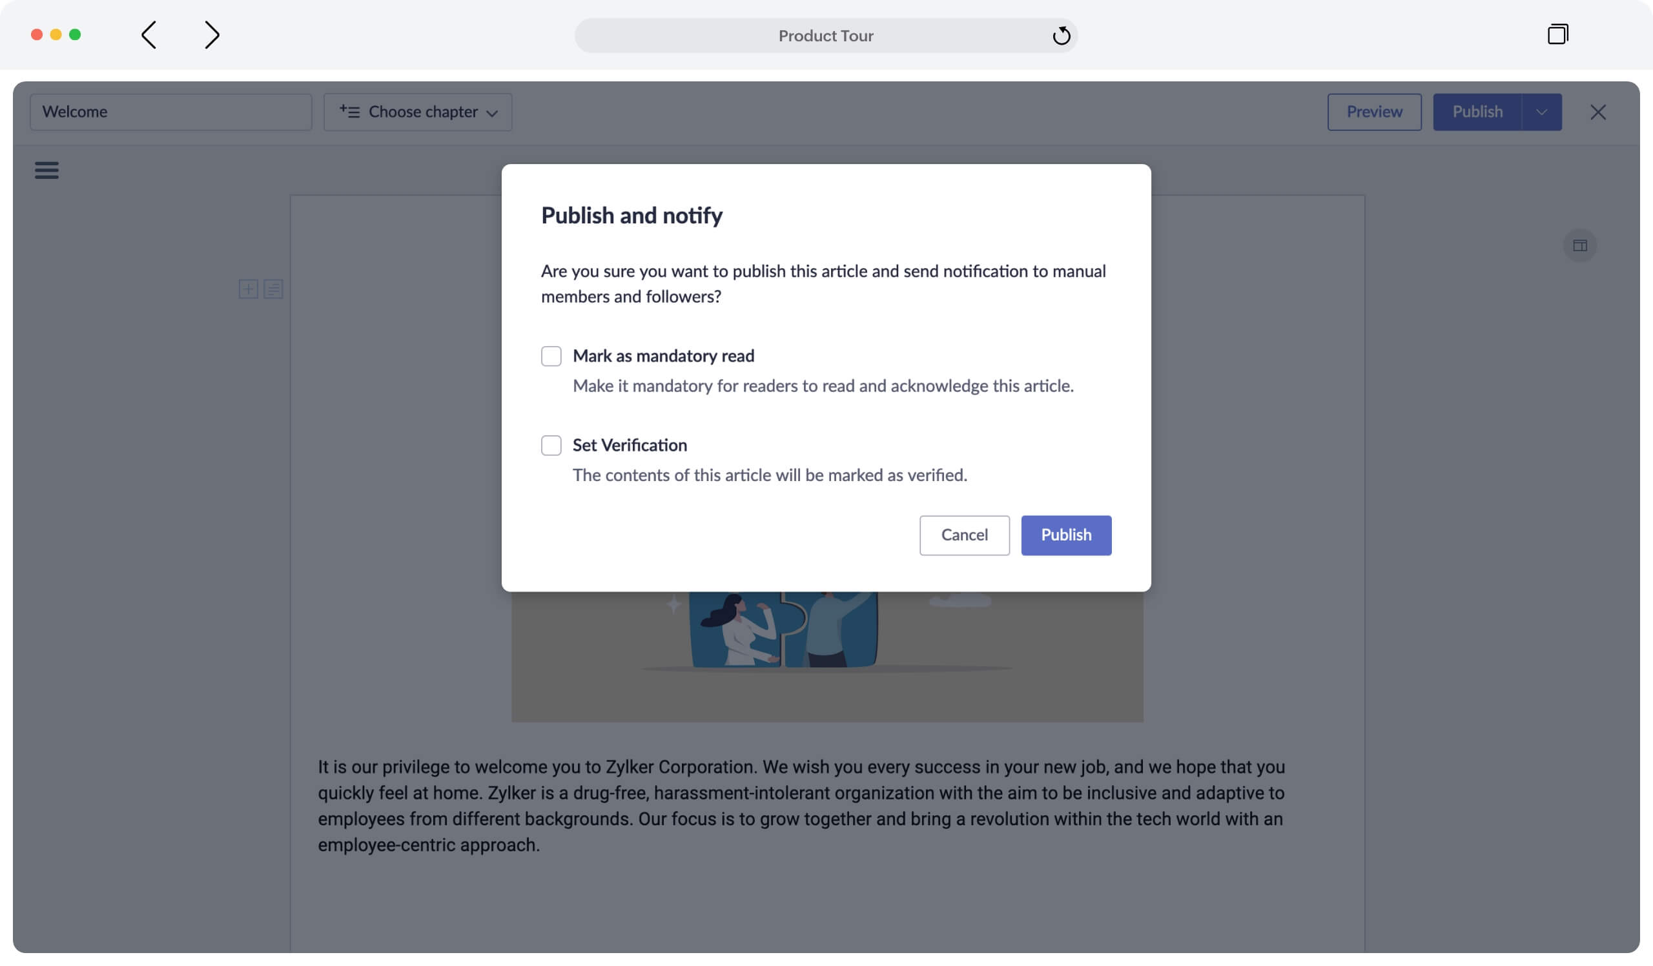Check the Set Verification checkbox

coord(551,446)
